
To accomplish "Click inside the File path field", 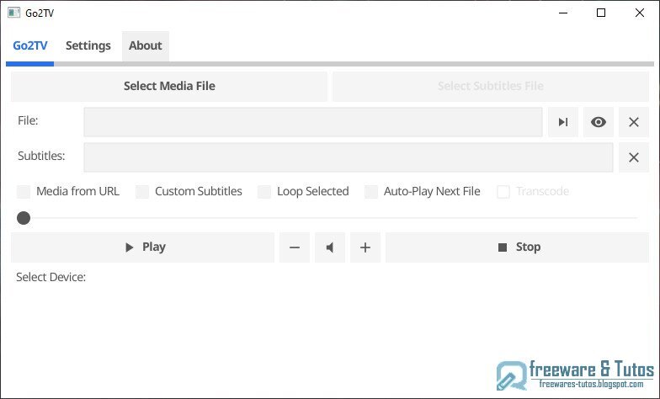I will pyautogui.click(x=312, y=122).
